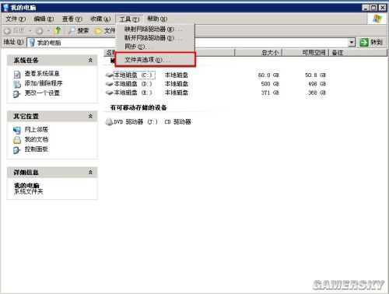Click the green 转到 go arrow
This screenshot has width=389, height=294.
(x=364, y=42)
